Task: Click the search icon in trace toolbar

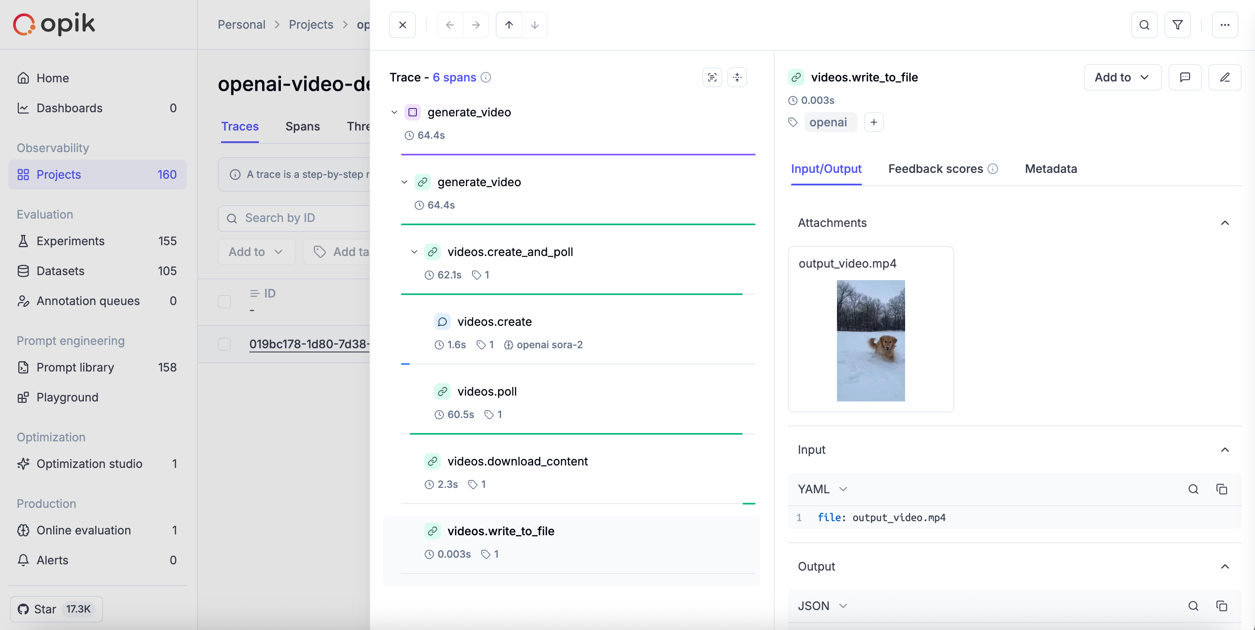Action: 1144,25
